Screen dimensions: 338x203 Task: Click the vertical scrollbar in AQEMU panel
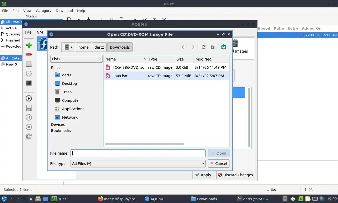(x=248, y=118)
